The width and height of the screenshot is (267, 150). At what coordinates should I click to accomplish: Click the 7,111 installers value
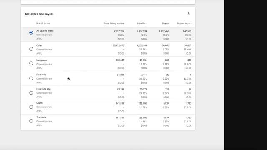(x=144, y=75)
